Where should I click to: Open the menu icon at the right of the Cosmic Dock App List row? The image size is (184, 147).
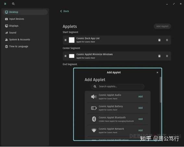coord(167,40)
